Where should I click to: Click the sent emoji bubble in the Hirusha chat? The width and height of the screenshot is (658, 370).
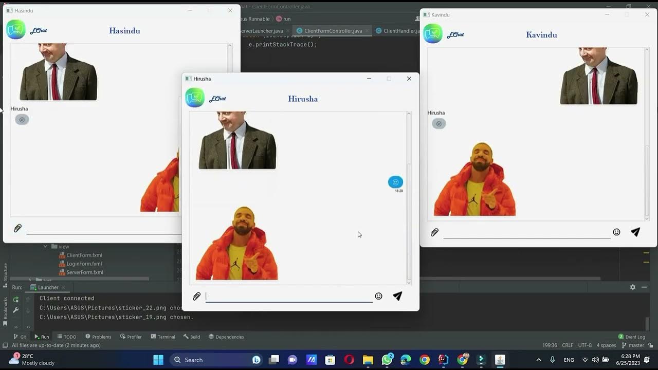point(395,182)
